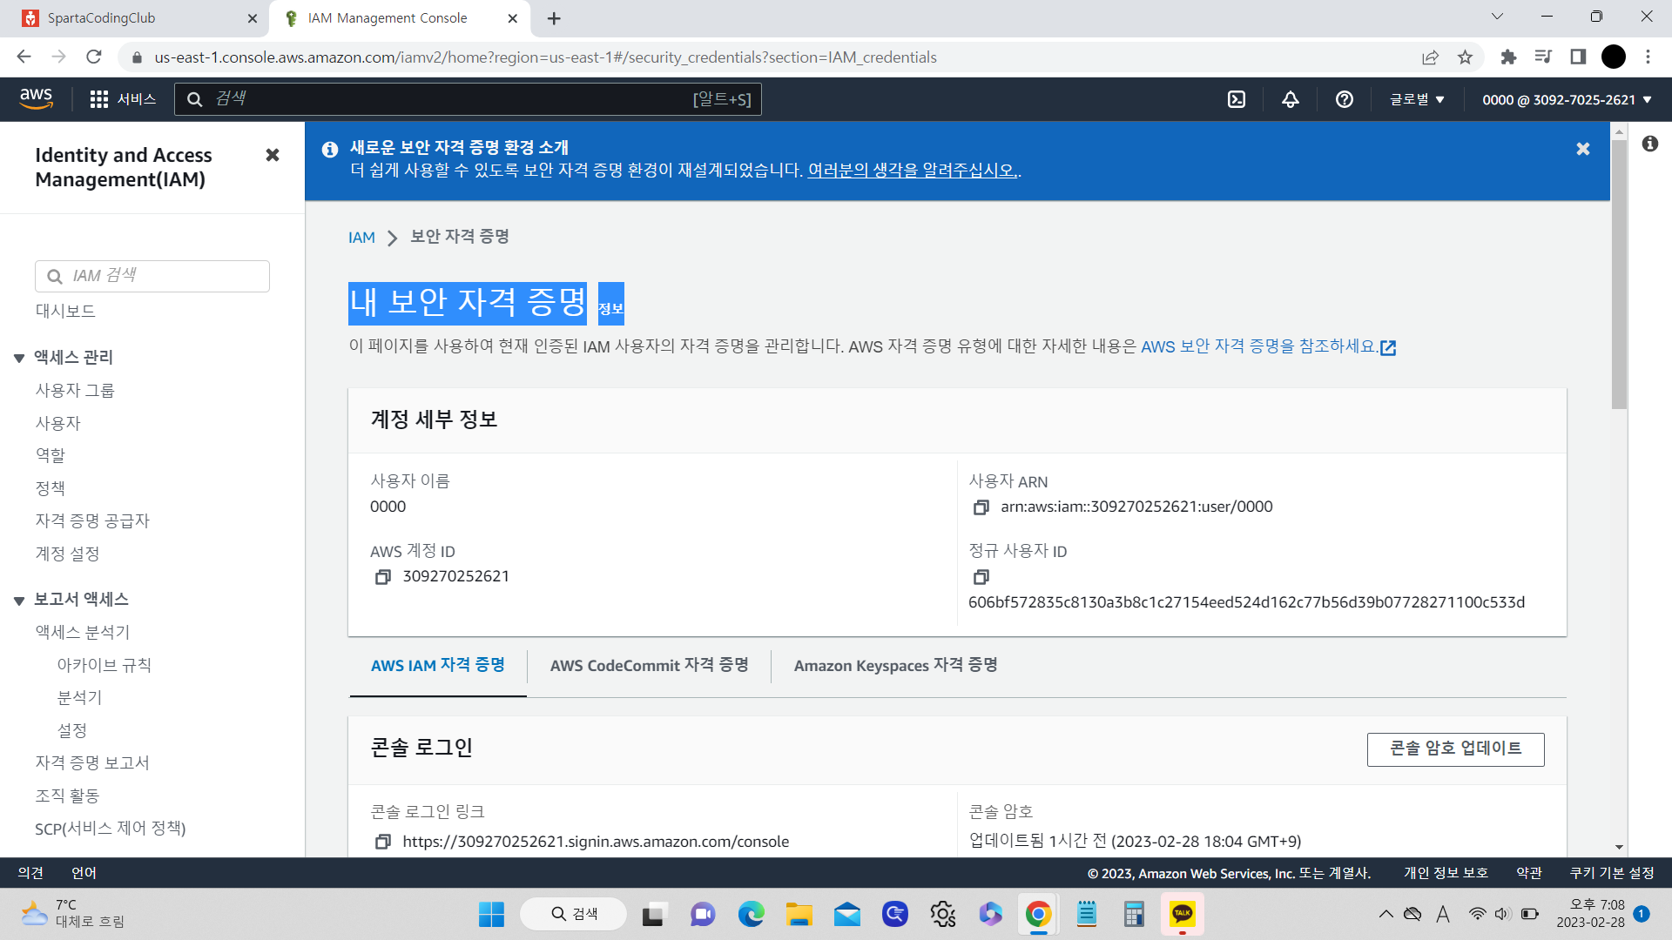Switch to the SpartaCodingClub browser tab
The image size is (1672, 940).
point(139,18)
